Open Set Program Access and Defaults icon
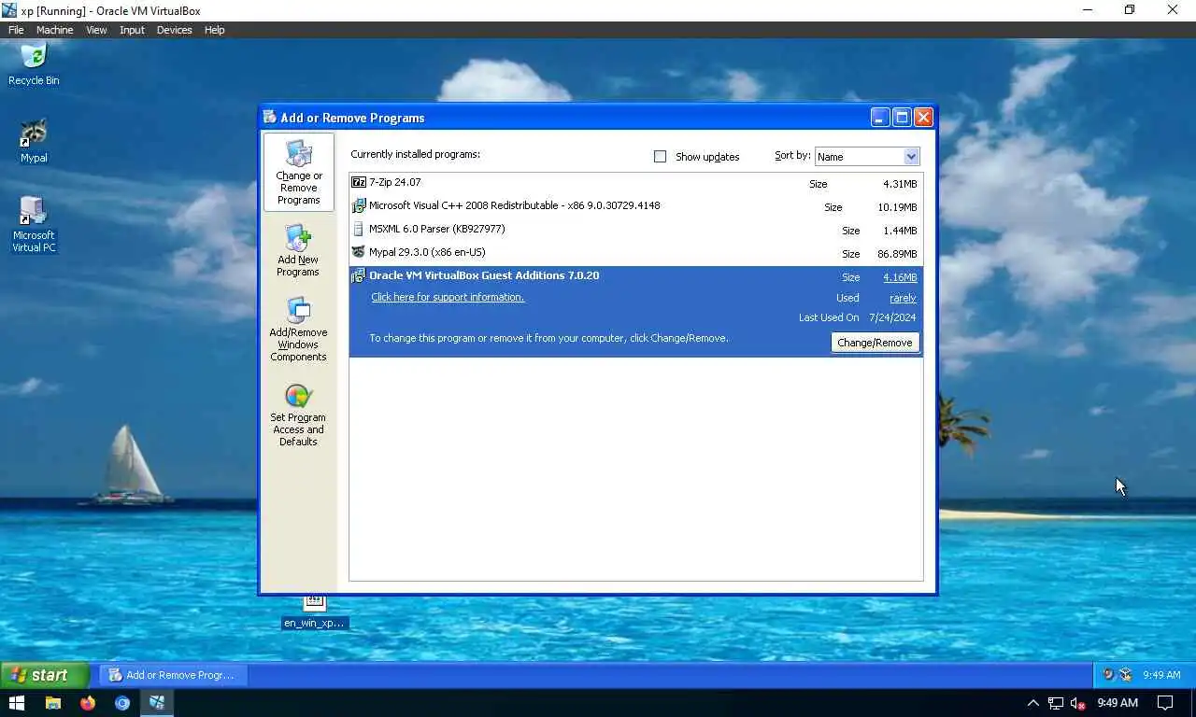The image size is (1196, 717). tap(298, 396)
